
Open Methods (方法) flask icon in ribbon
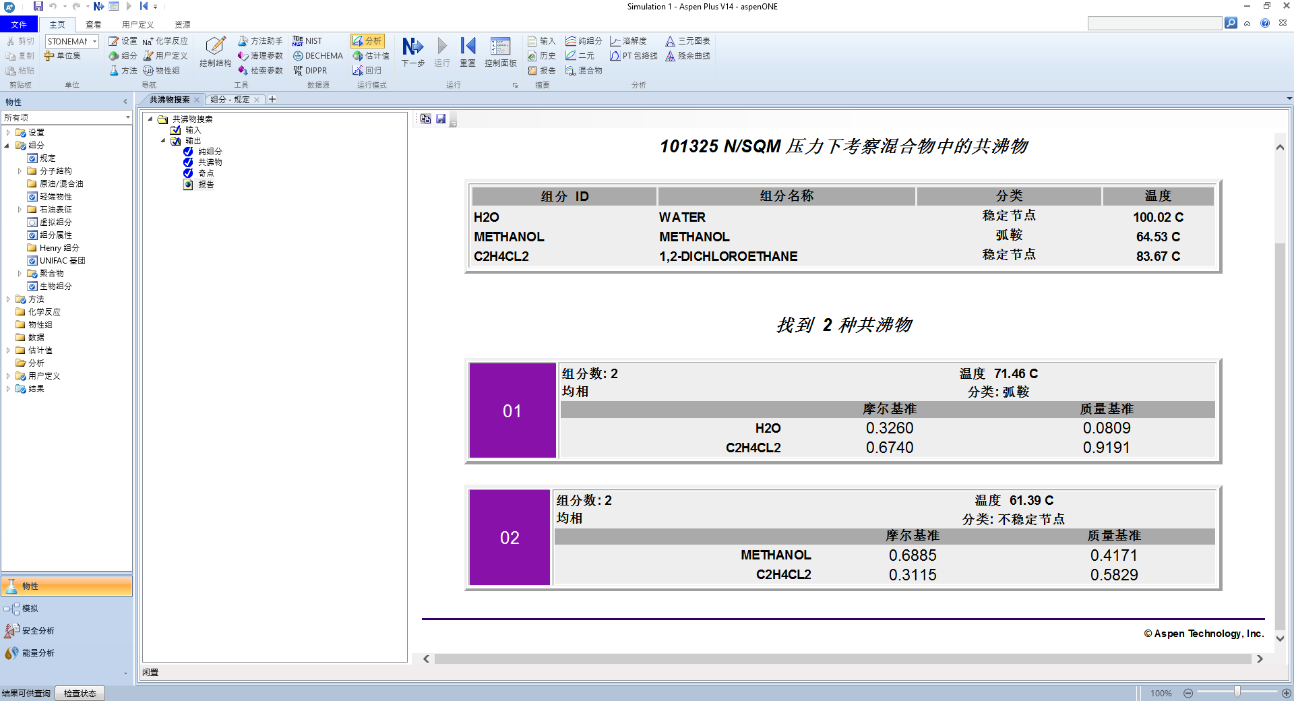coord(123,71)
